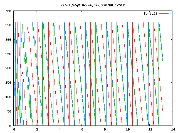Click y-axis label 150
Viewport: 178px width, 133px height.
point(8,83)
